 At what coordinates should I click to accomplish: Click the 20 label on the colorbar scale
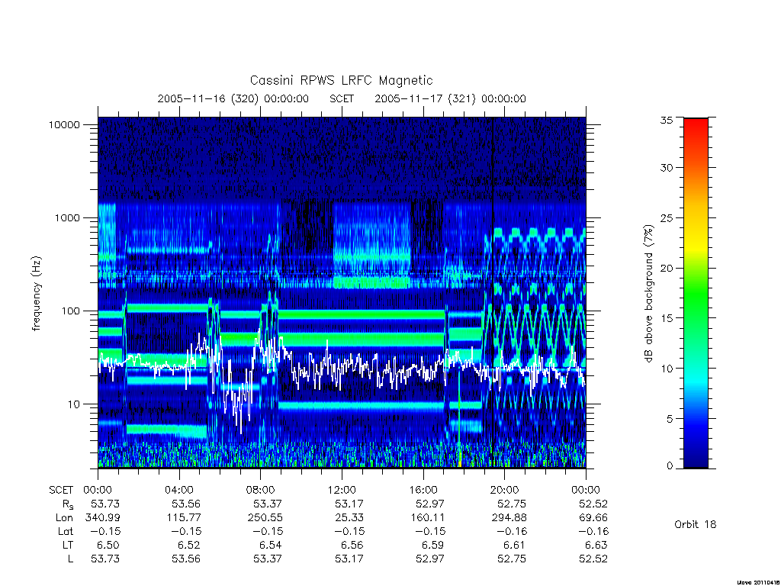[x=666, y=268]
